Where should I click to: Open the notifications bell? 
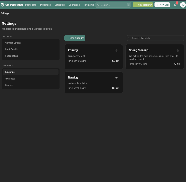[x=175, y=5]
